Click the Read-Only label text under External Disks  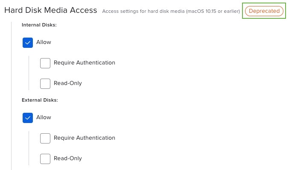(x=68, y=158)
